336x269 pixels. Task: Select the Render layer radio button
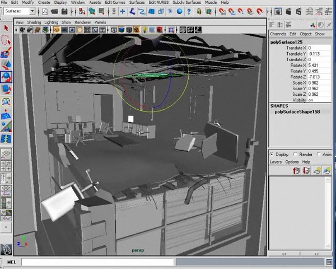point(295,155)
